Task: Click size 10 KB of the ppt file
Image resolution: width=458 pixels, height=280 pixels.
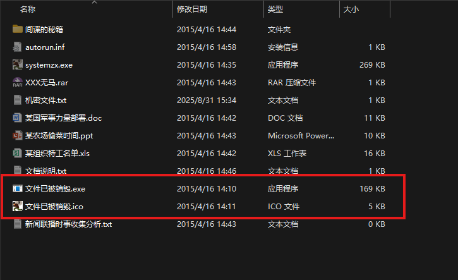Action: [375, 136]
